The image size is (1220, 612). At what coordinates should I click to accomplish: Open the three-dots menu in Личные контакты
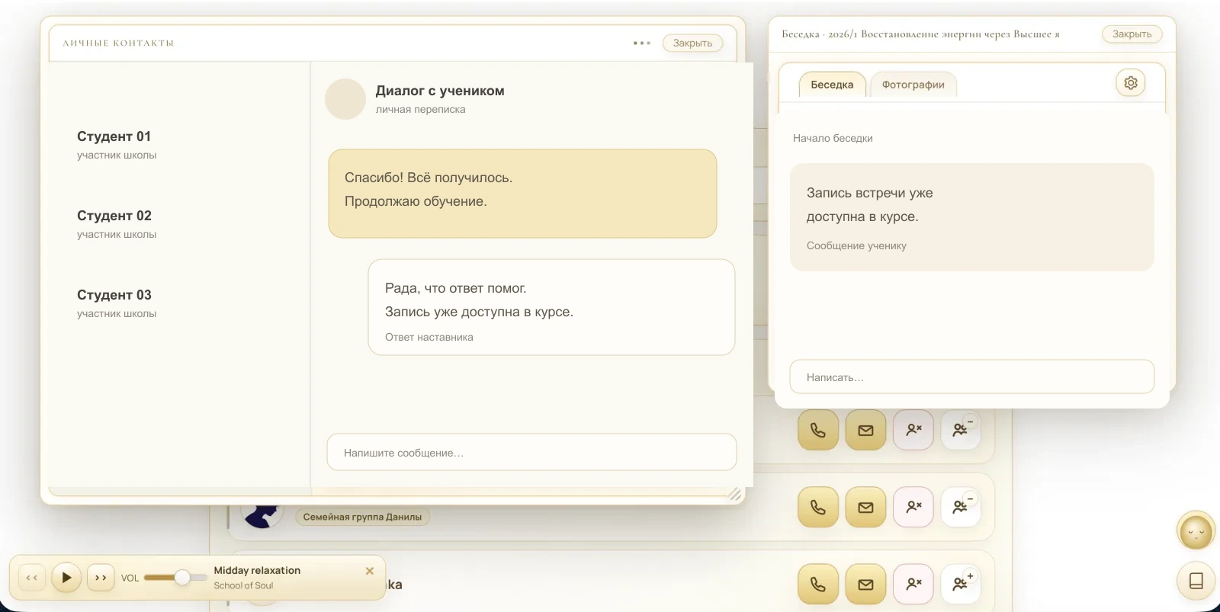point(642,43)
